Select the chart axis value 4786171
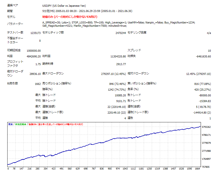The width and height of the screenshot is (220, 172). click(x=206, y=135)
